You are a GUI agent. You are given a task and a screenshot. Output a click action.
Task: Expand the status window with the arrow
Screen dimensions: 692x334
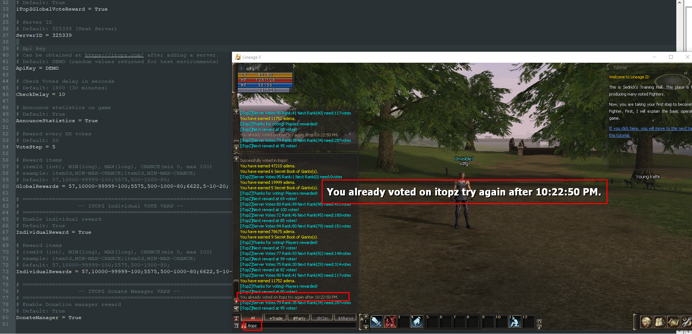(x=294, y=66)
